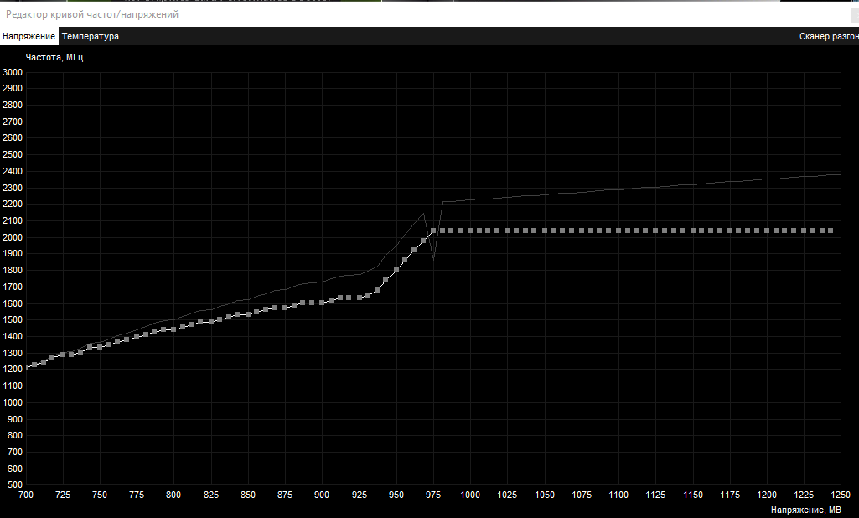Click the Напряжение, МВ axis label
The width and height of the screenshot is (859, 518).
(806, 510)
